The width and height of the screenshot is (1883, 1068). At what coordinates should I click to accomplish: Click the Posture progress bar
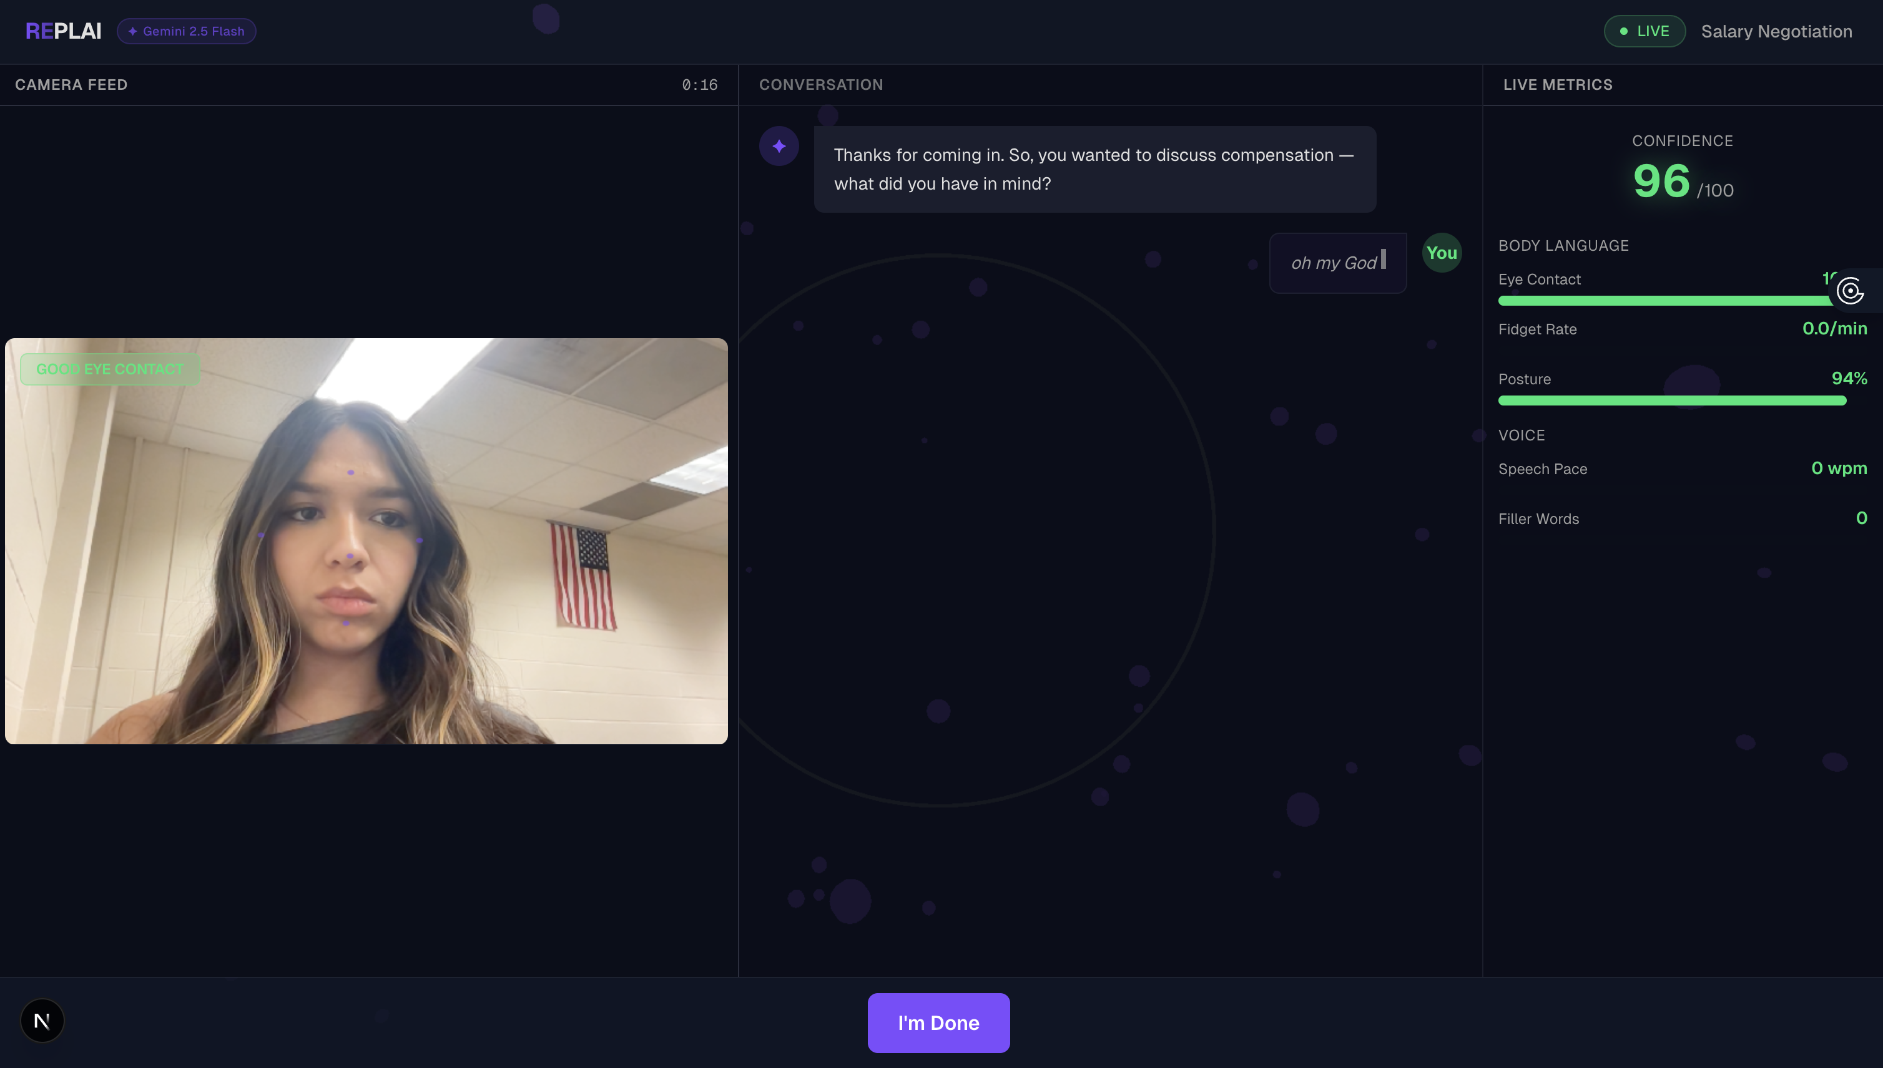(1671, 400)
